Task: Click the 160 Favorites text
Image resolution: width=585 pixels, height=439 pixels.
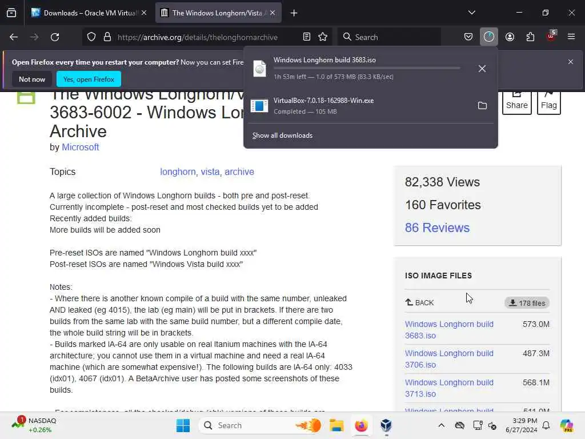Action: click(443, 205)
